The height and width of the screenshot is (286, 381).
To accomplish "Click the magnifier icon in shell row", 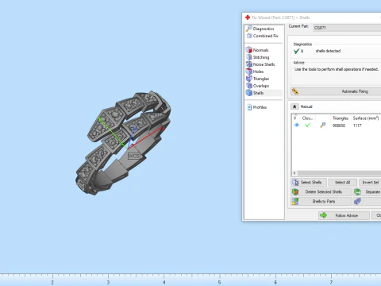I will (x=322, y=125).
